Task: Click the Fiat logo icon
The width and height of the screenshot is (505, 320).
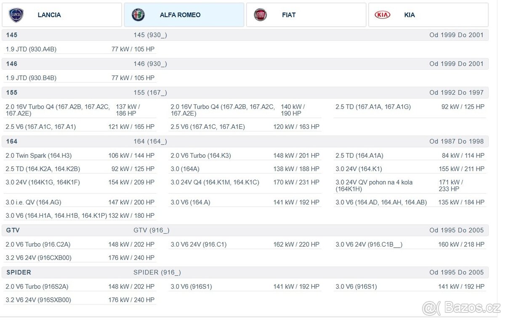Action: pos(260,15)
